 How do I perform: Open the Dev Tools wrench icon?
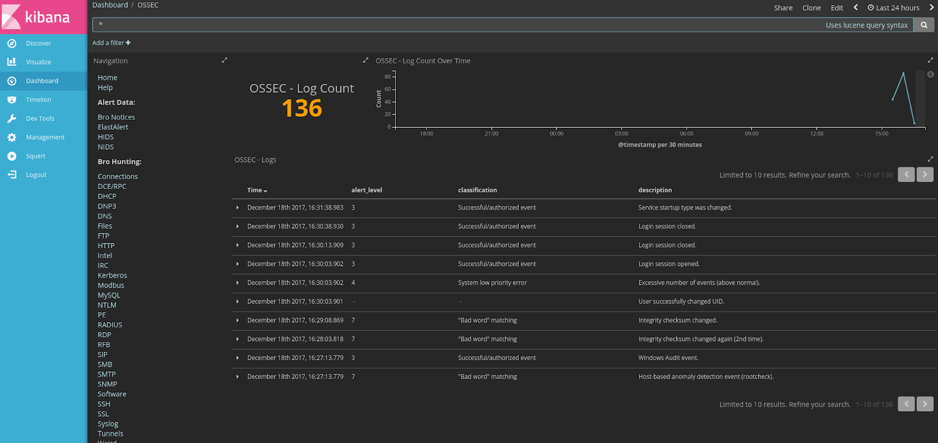[x=12, y=119]
